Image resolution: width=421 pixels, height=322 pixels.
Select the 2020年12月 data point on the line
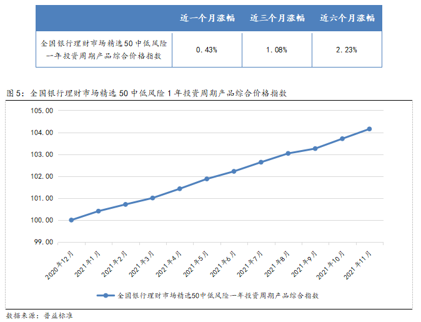pos(71,220)
